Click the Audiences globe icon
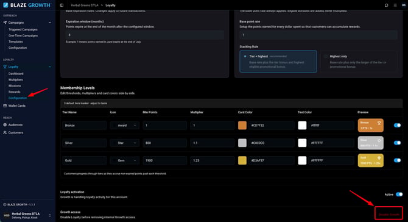 click(5, 125)
